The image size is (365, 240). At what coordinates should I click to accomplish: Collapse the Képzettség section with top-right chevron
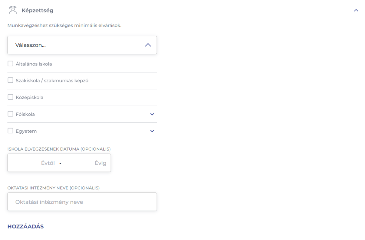pos(356,10)
